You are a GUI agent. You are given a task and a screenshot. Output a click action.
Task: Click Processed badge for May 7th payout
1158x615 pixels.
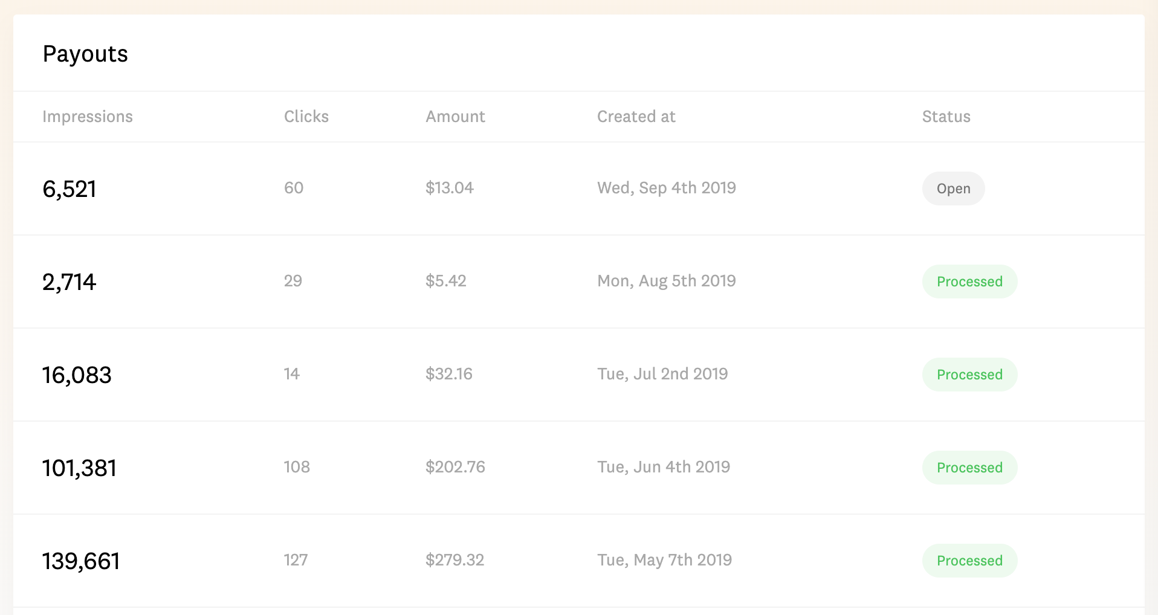[969, 561]
